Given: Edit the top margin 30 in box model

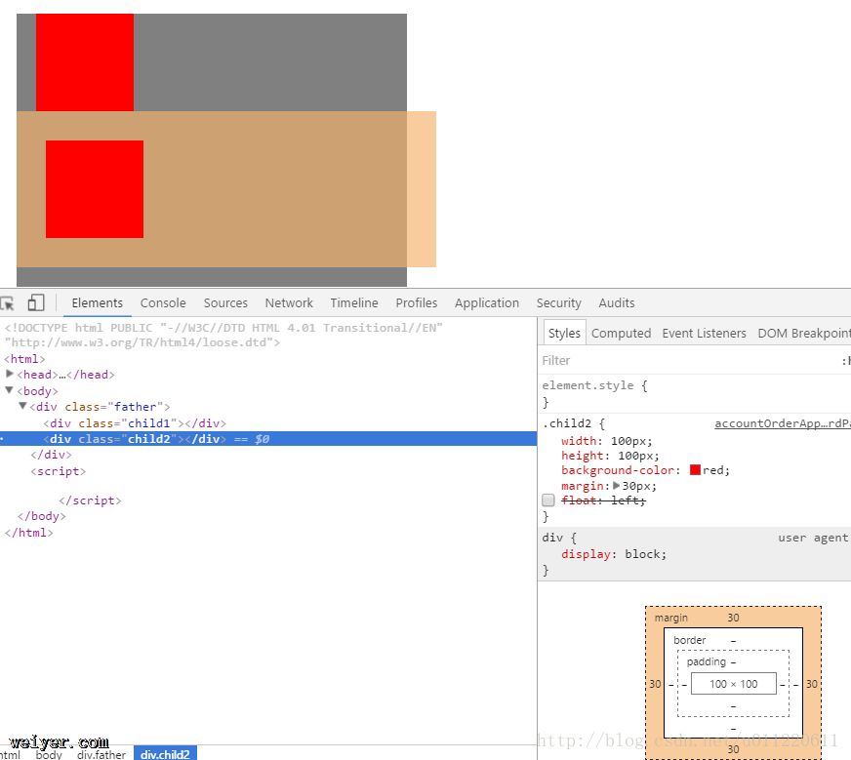Looking at the screenshot, I should point(733,618).
